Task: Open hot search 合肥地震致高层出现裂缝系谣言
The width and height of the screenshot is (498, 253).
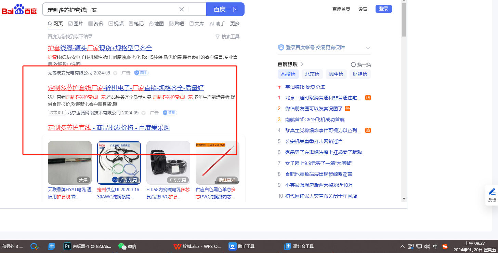Action: 319,174
